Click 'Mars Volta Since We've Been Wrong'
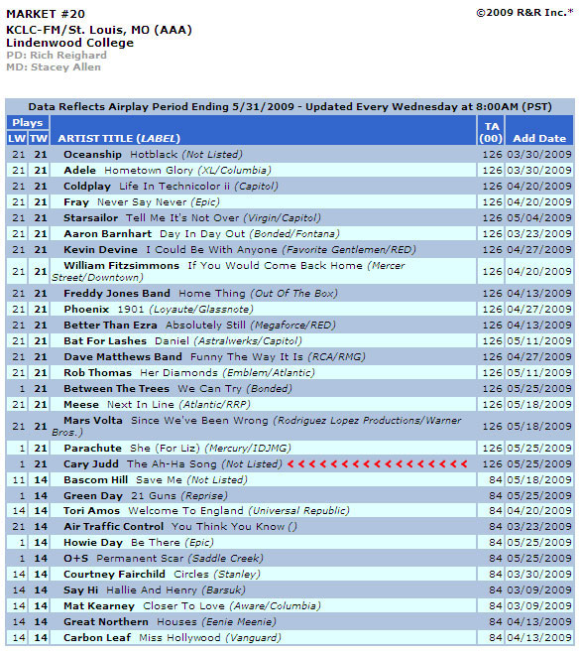Image resolution: width=580 pixels, height=654 pixels. pyautogui.click(x=257, y=426)
